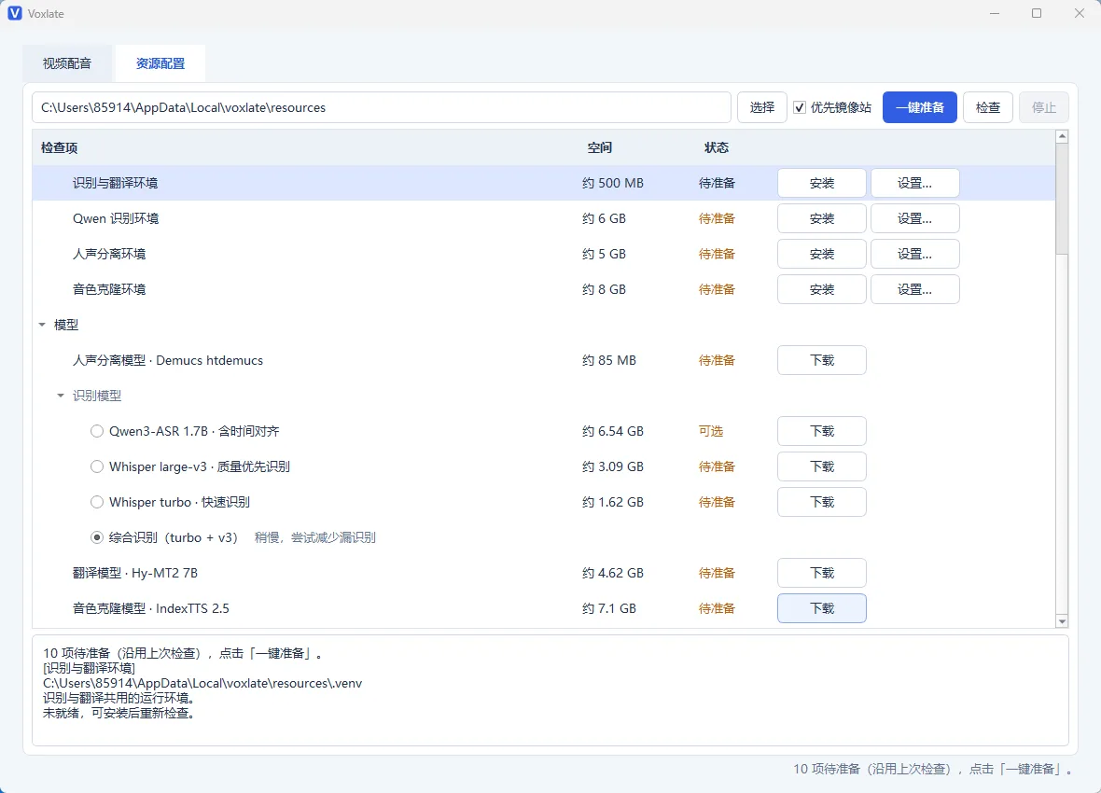Download the Qwen3-ASR 1.7B model

pyautogui.click(x=821, y=431)
